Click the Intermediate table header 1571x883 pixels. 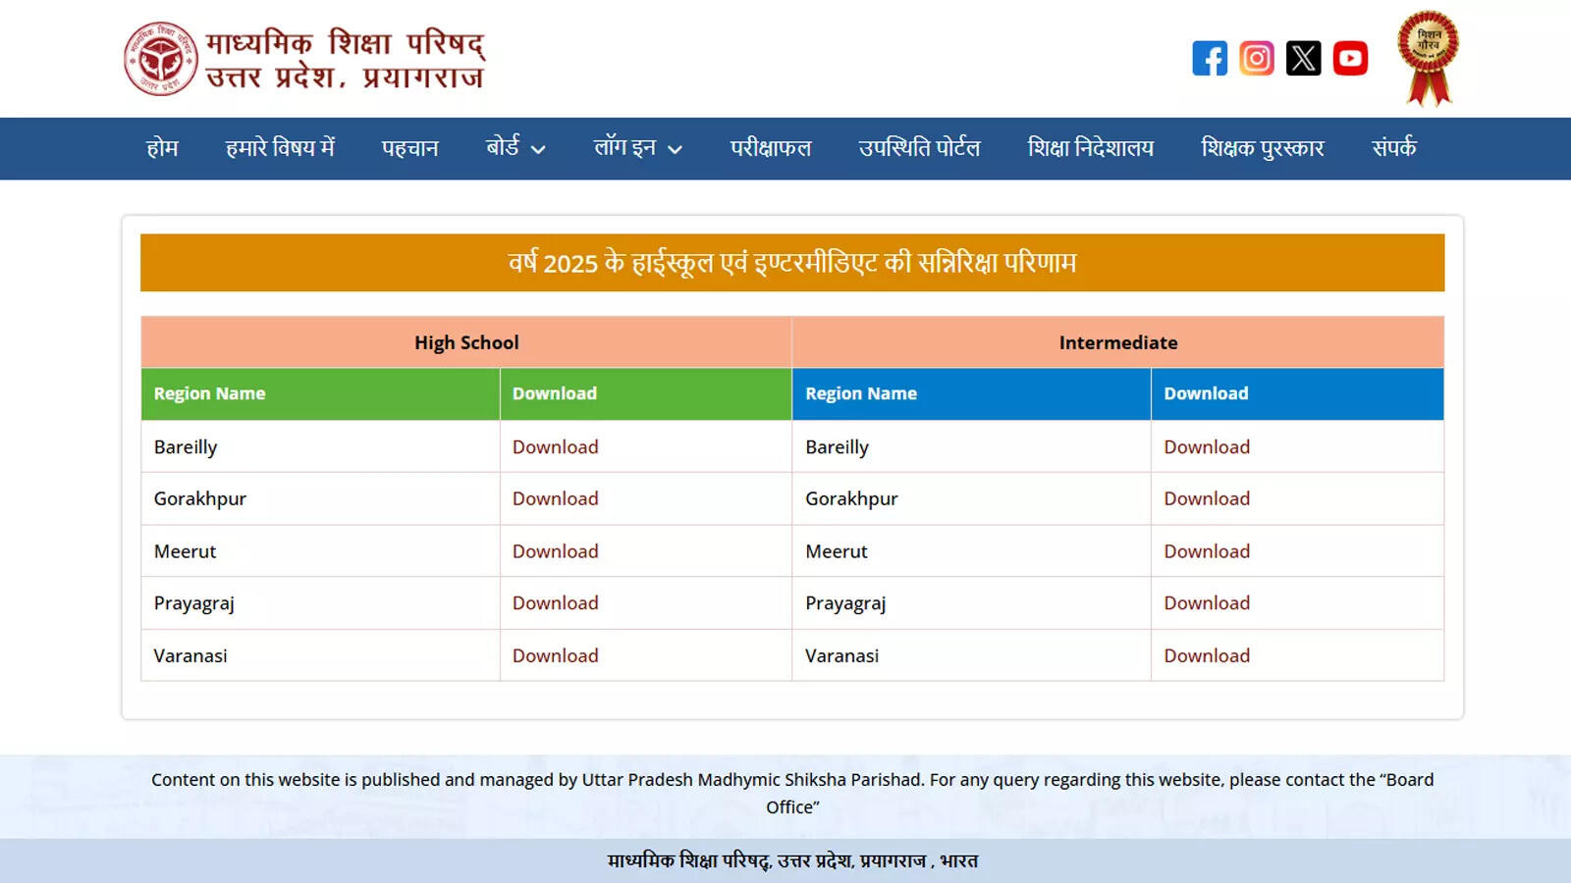(1118, 342)
